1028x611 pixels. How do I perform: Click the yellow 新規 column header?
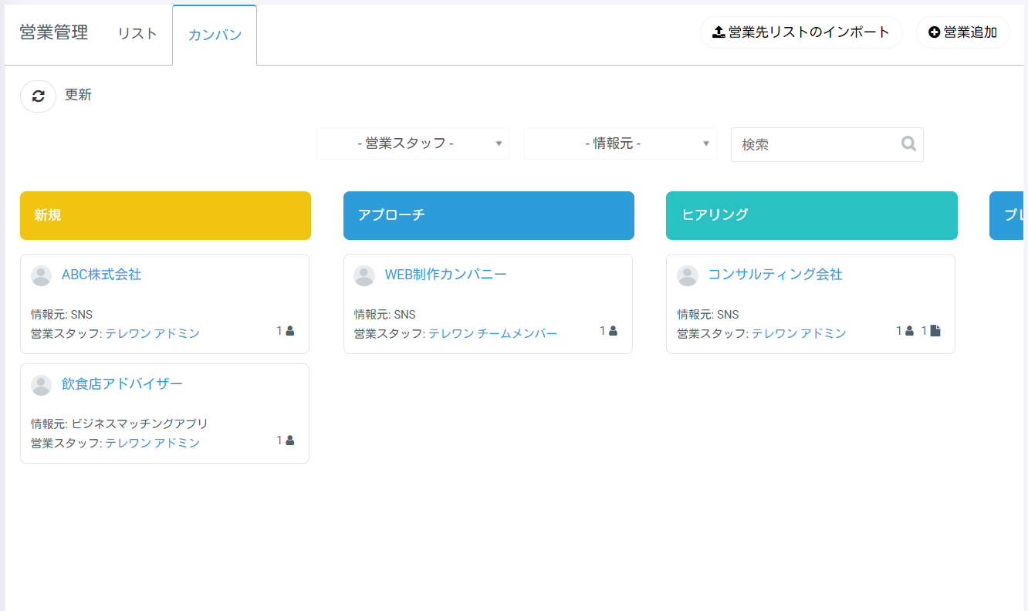[165, 215]
